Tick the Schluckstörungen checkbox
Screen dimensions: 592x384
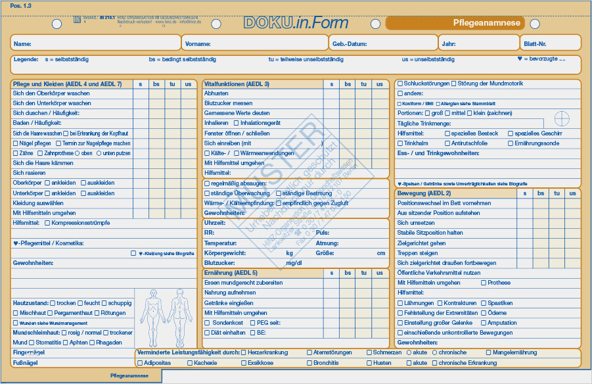pos(399,84)
